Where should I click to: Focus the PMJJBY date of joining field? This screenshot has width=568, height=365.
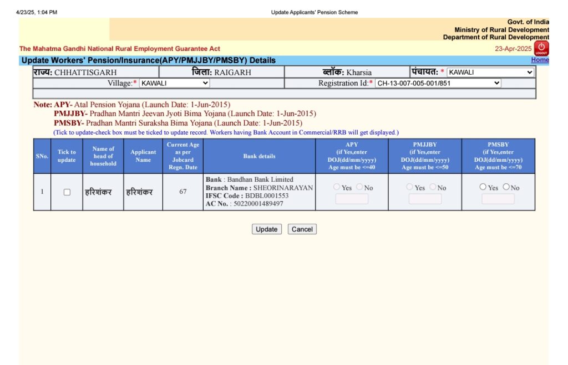pyautogui.click(x=425, y=199)
